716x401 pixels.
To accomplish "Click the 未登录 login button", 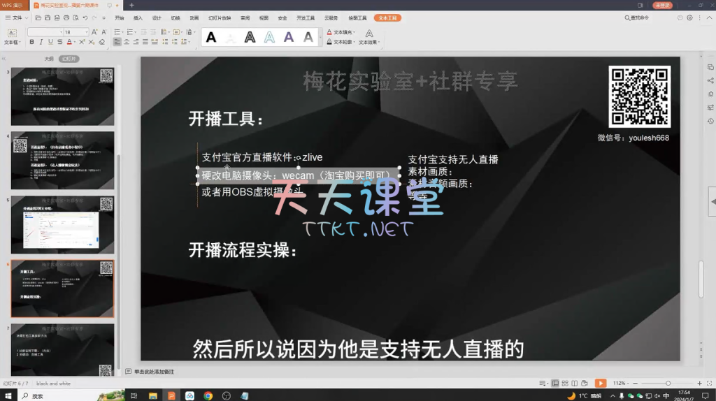I will [x=662, y=5].
